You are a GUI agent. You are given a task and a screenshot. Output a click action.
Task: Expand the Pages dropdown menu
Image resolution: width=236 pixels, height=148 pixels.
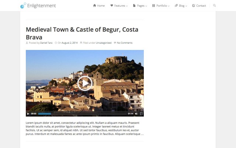coord(139,6)
